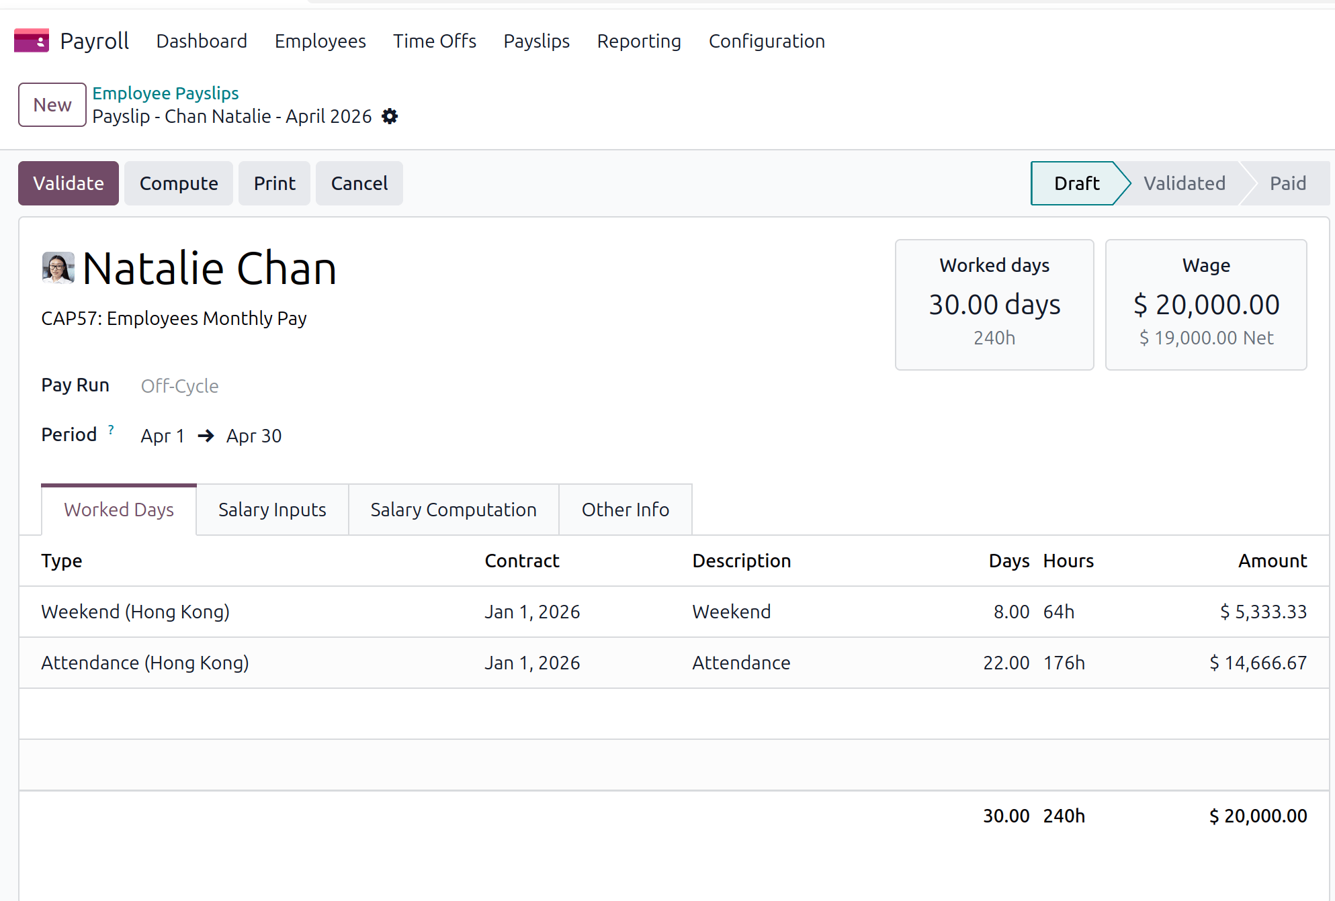This screenshot has height=901, width=1335.
Task: Open the Payslips menu
Action: [537, 41]
